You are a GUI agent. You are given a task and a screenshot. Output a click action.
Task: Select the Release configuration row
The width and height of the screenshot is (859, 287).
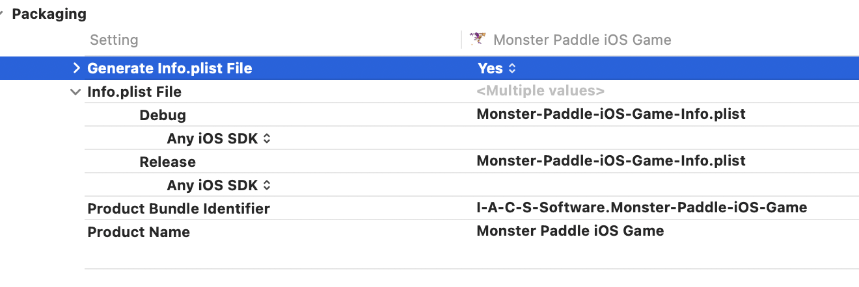[472, 162]
